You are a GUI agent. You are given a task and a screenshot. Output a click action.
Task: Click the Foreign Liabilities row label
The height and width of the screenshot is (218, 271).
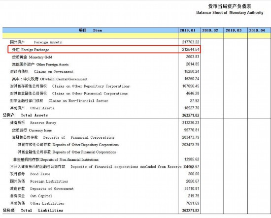[x=39, y=181]
